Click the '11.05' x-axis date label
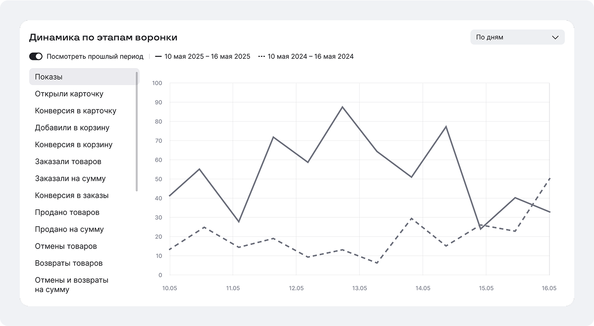 [233, 288]
